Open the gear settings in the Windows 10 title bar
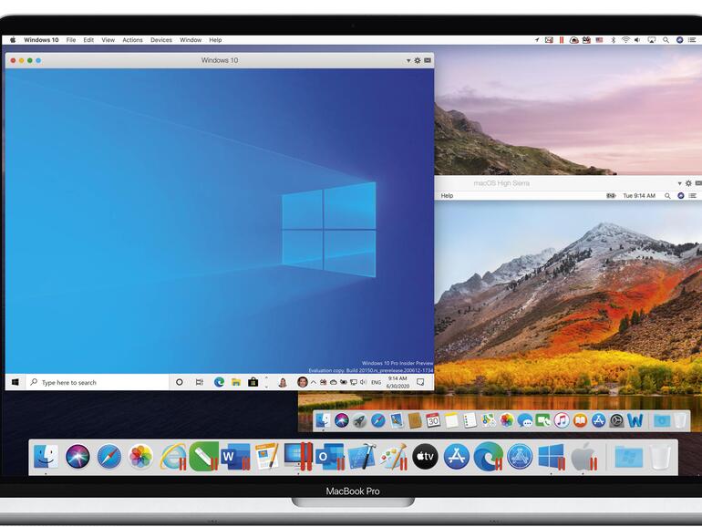 pos(418,60)
